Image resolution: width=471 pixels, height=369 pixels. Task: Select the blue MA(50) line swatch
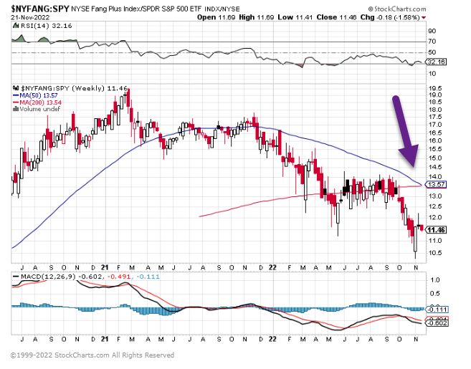coord(16,95)
